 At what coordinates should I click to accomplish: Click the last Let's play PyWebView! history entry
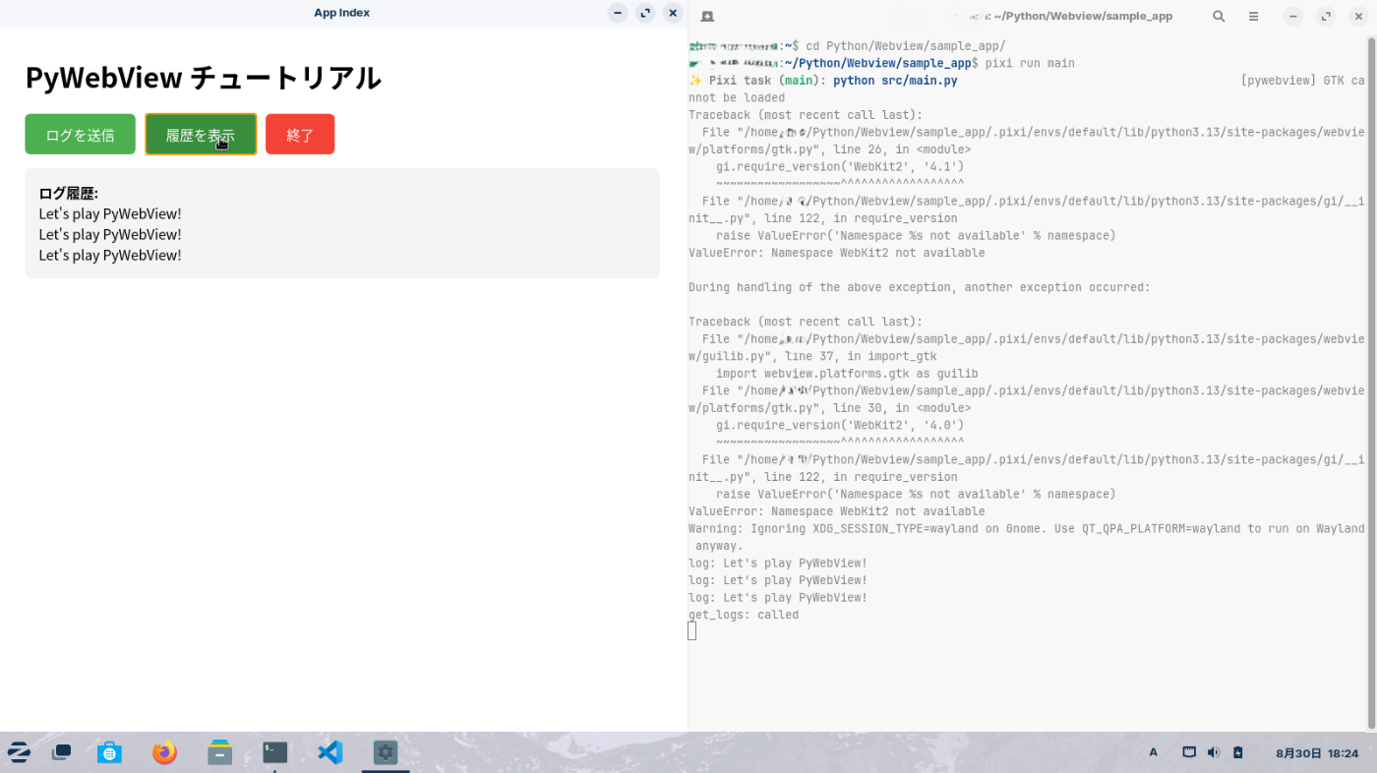tap(110, 255)
